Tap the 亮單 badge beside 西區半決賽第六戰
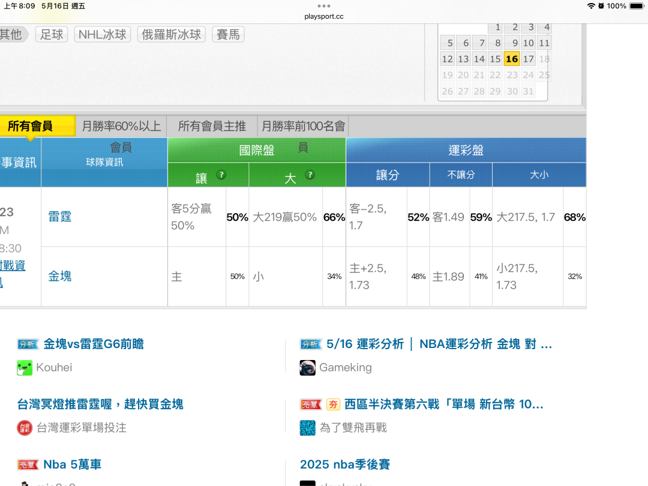Viewport: 648px width, 486px height. [311, 404]
